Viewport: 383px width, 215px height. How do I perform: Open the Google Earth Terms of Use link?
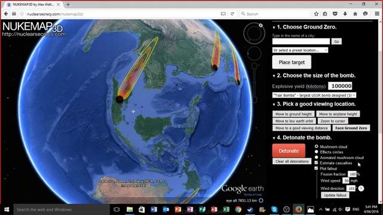(x=253, y=195)
